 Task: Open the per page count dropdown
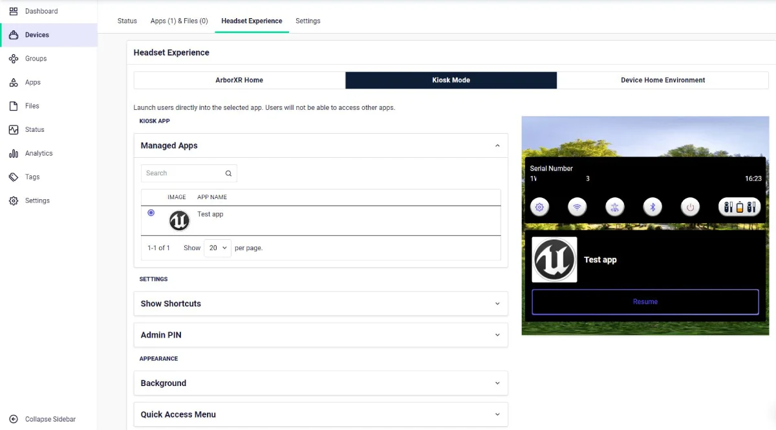pos(217,248)
